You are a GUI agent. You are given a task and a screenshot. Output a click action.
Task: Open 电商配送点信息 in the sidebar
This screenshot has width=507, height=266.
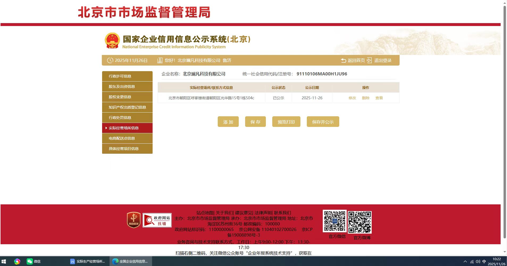(x=127, y=138)
